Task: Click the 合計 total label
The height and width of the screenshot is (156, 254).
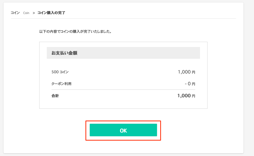Action: tap(55, 96)
